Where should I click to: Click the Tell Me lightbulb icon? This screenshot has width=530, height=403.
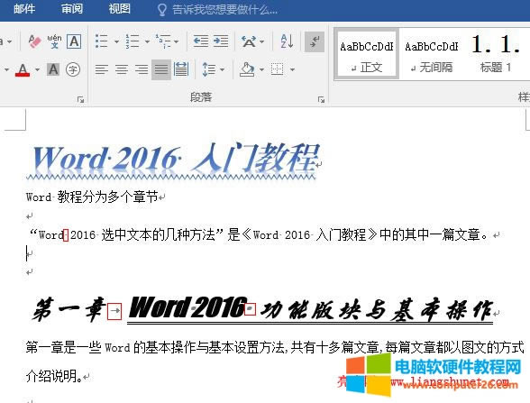point(162,10)
